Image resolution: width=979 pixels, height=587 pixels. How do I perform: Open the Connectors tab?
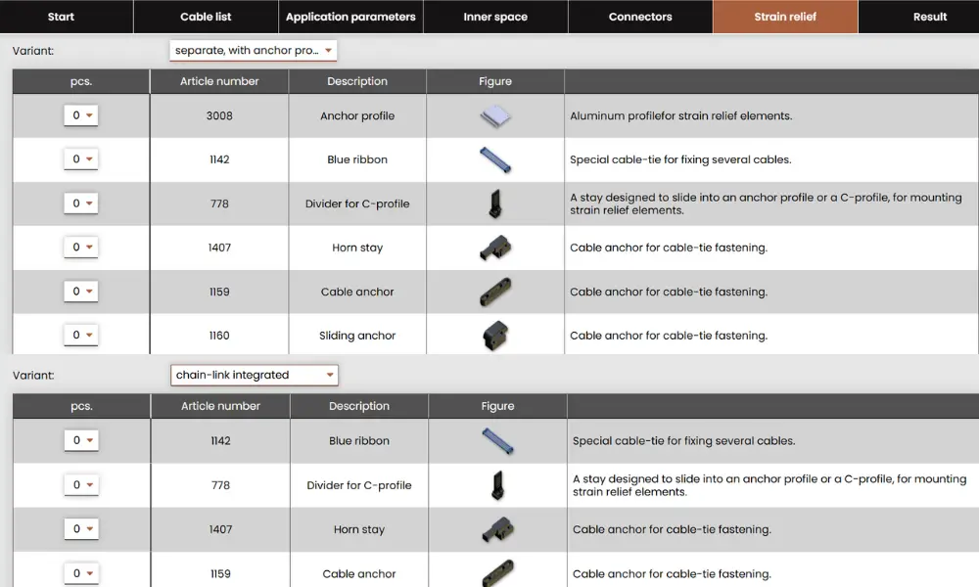640,17
